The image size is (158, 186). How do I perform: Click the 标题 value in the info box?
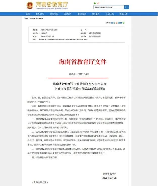(64, 39)
